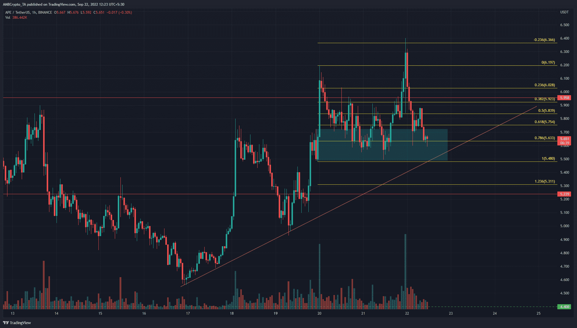Click date 18 on time axis
Viewport: 577px width, 328px height.
pos(232,313)
